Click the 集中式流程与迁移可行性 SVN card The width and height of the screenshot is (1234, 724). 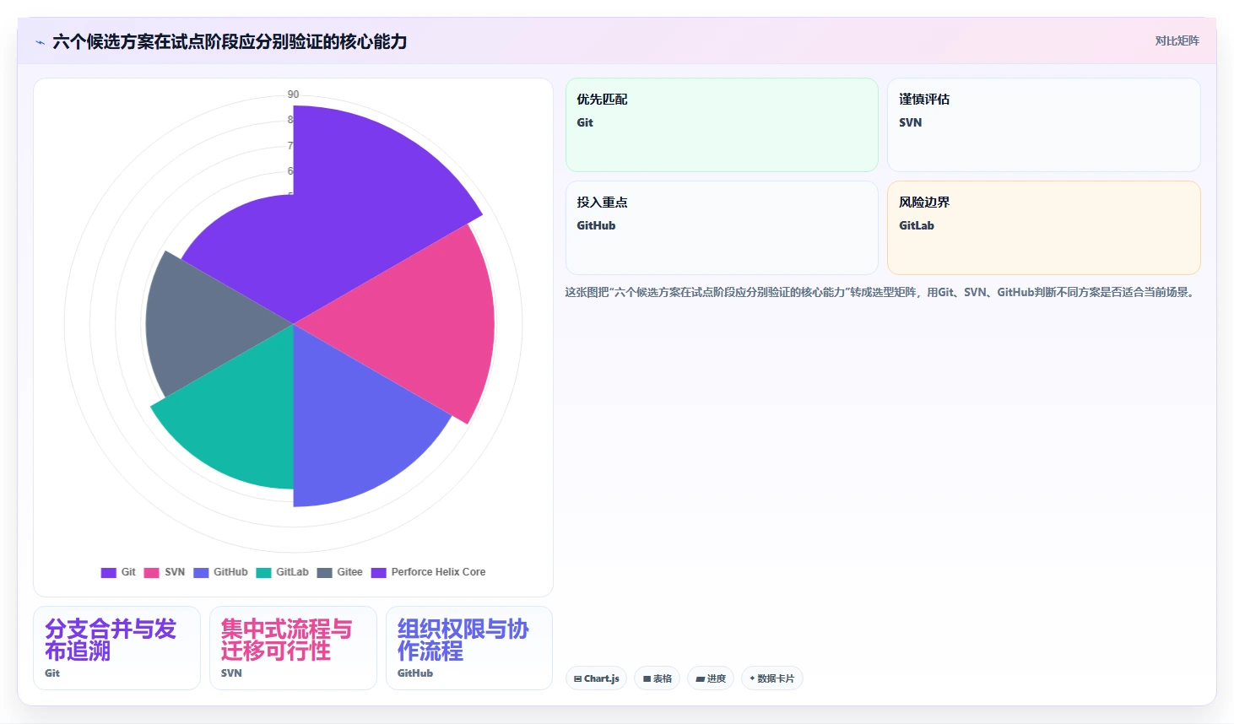[293, 648]
